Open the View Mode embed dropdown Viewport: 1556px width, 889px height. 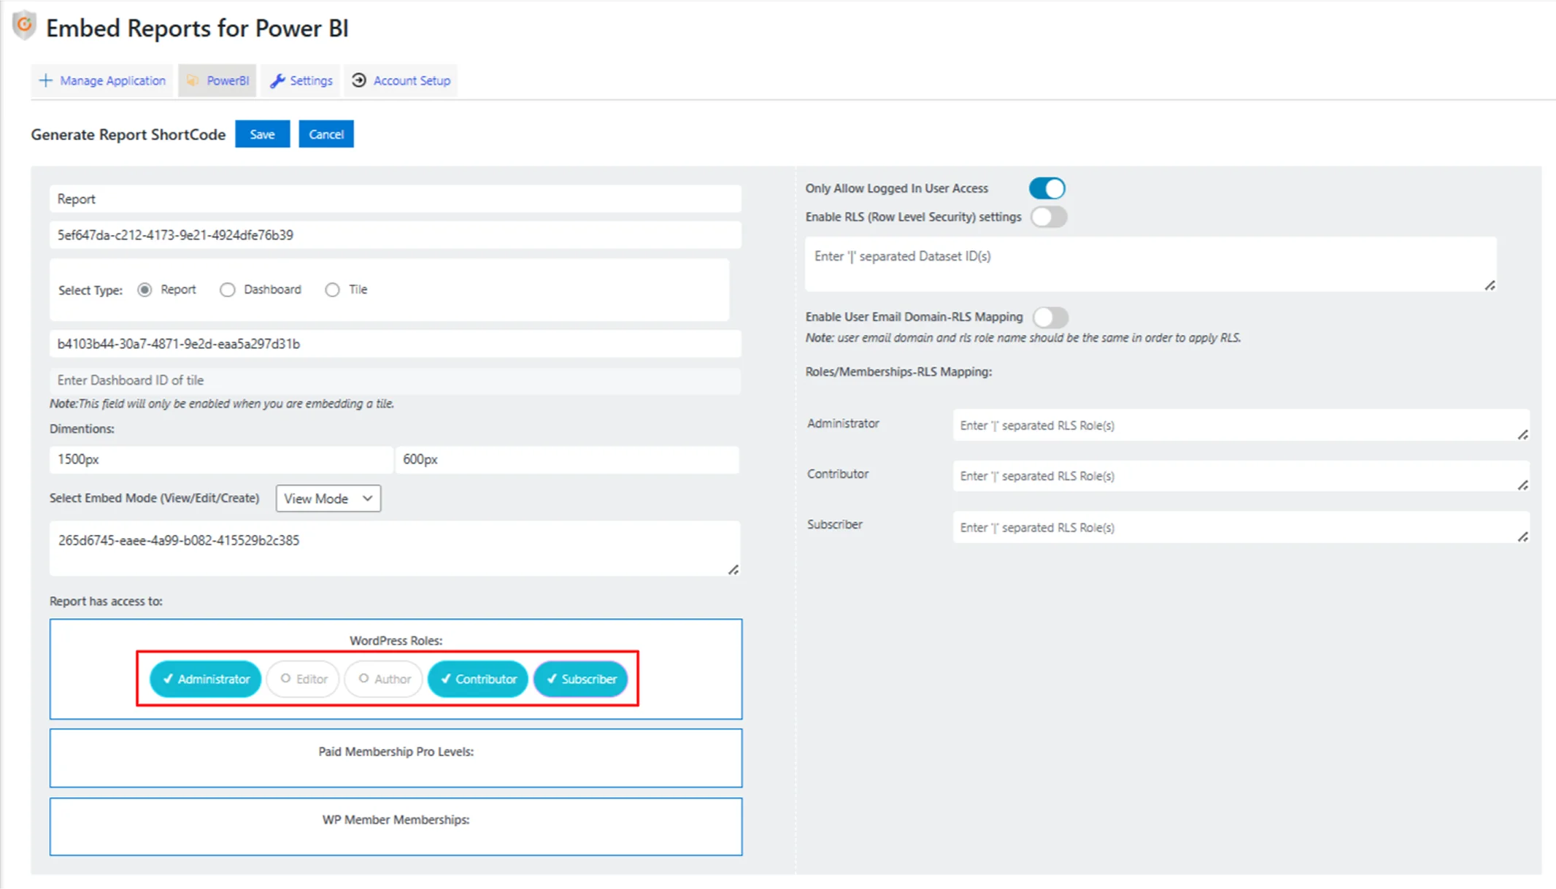[328, 499]
